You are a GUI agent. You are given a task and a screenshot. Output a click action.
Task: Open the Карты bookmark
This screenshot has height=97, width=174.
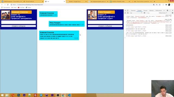coord(28,8)
